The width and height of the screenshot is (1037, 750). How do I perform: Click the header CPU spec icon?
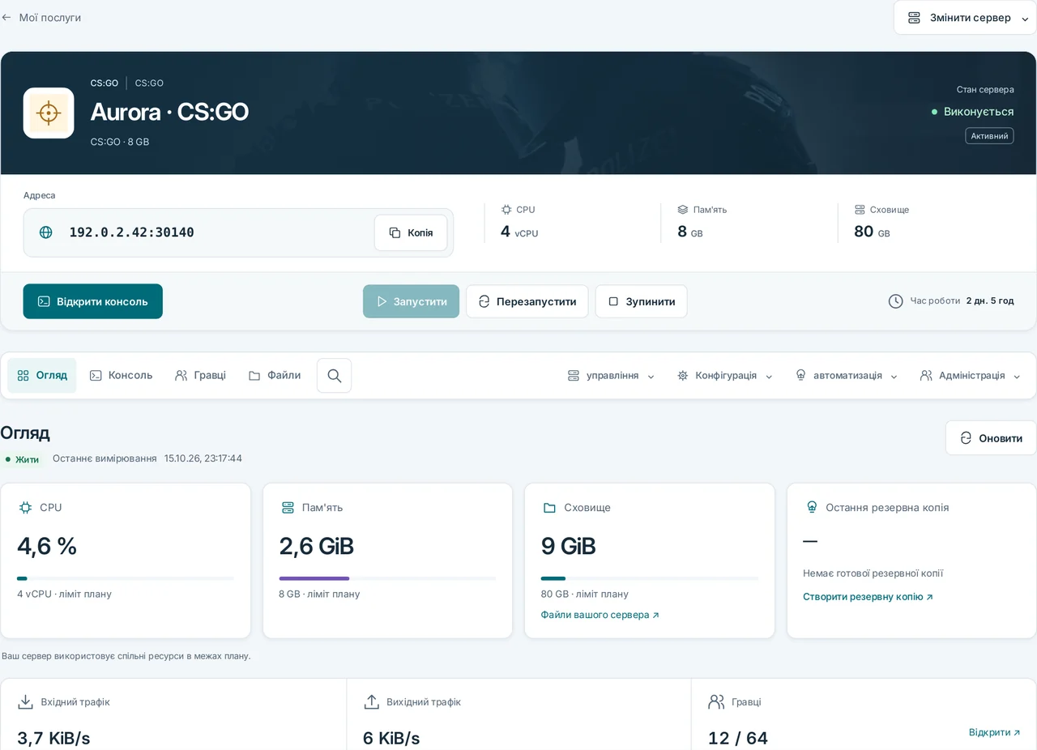506,210
